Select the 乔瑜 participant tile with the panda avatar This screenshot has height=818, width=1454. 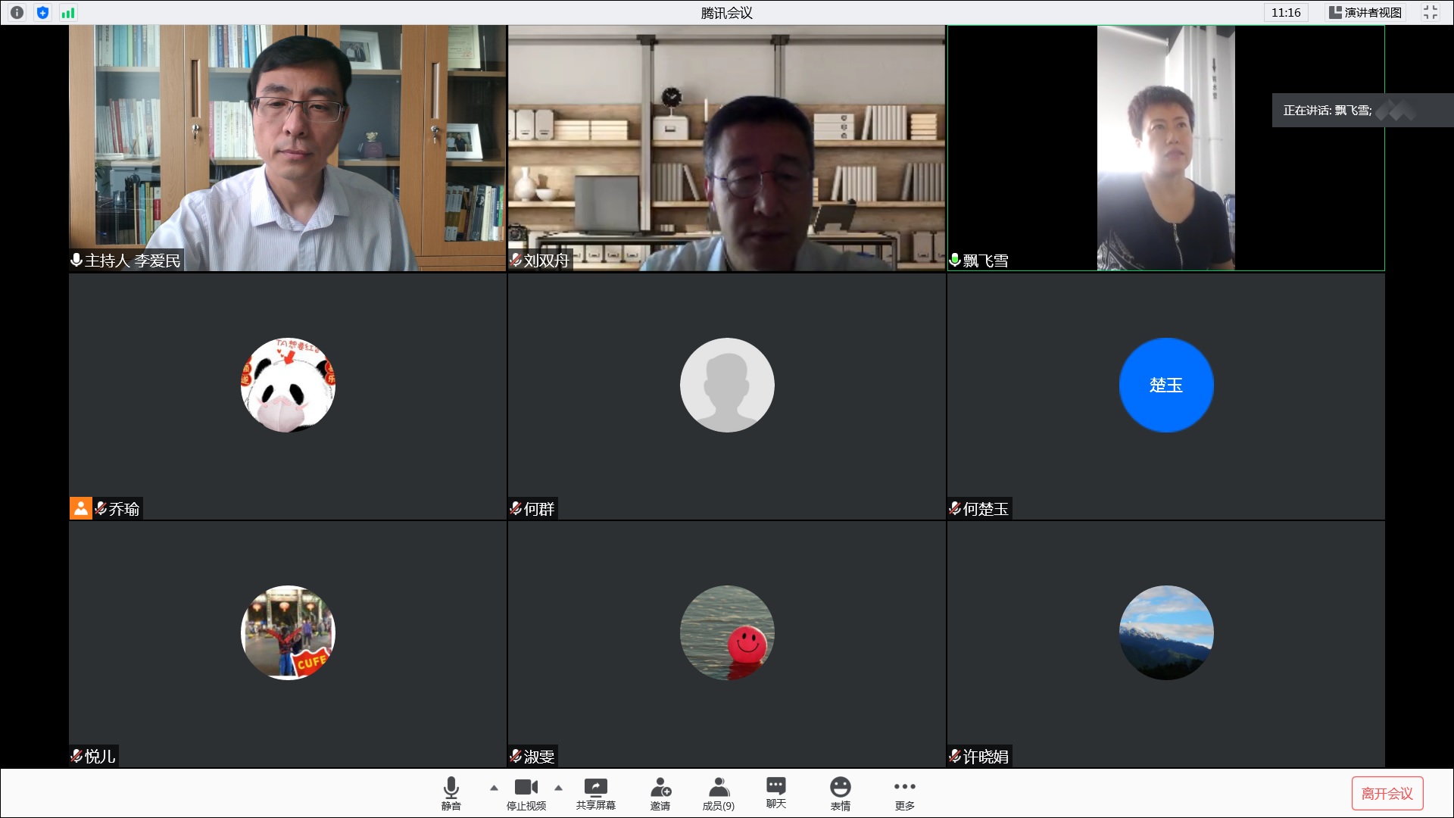coord(288,386)
